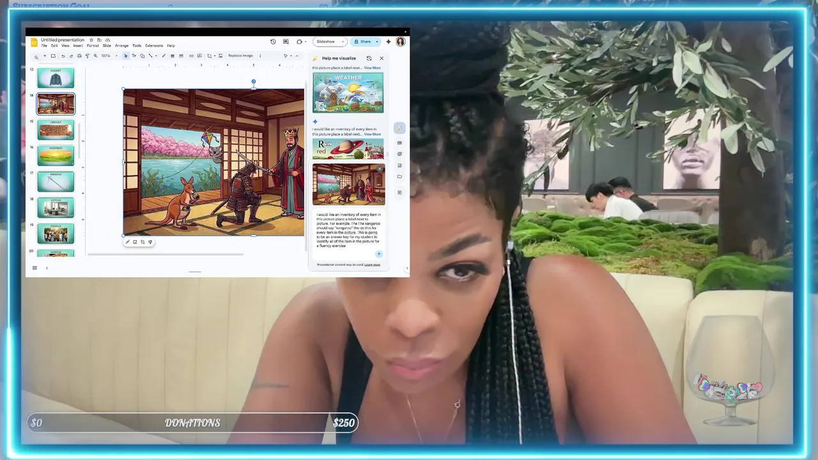Open the Extensions menu
Screen dimensions: 818x460
point(154,46)
